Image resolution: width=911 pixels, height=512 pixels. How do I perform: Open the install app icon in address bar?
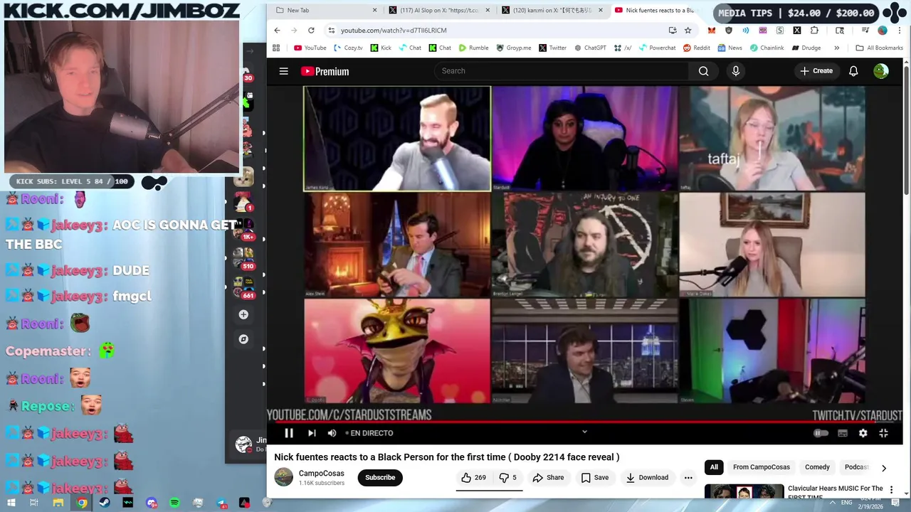pyautogui.click(x=673, y=31)
